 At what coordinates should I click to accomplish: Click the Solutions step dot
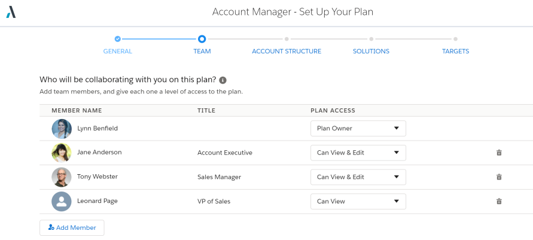coord(371,39)
